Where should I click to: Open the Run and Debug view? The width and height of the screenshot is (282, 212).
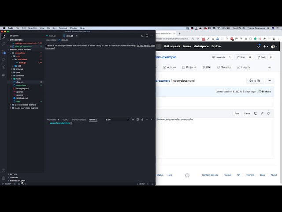tap(4, 60)
